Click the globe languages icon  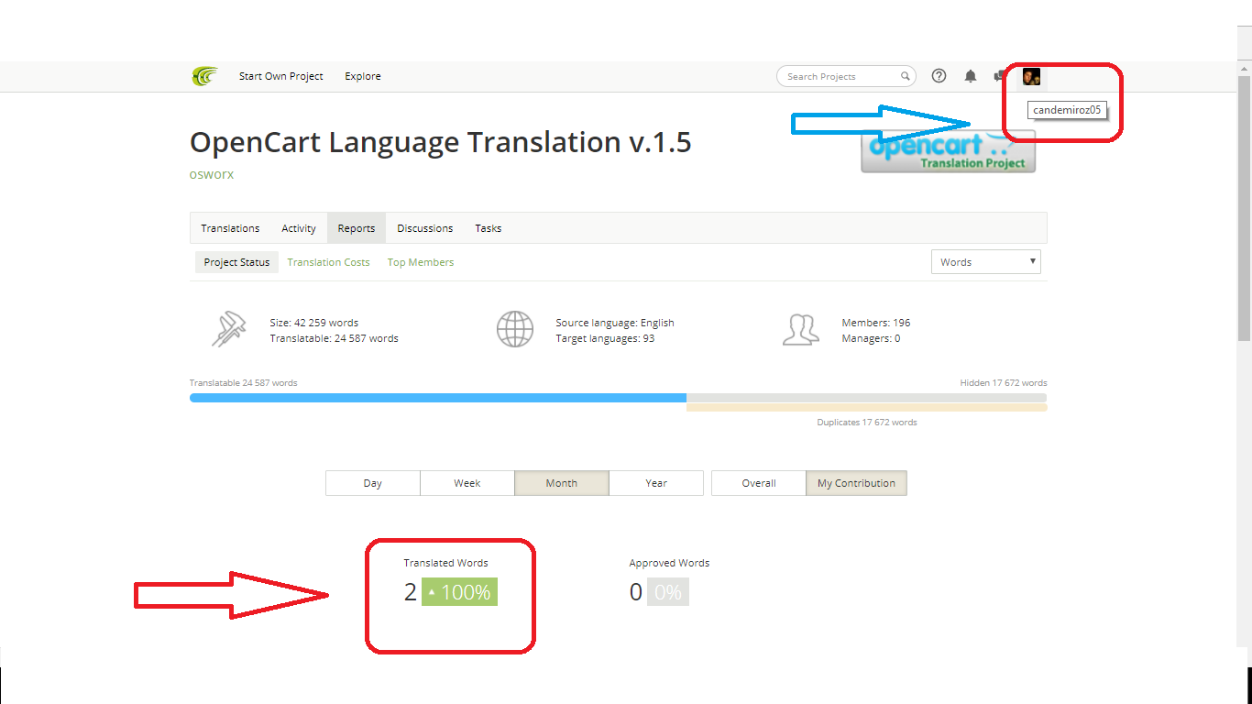pos(515,330)
